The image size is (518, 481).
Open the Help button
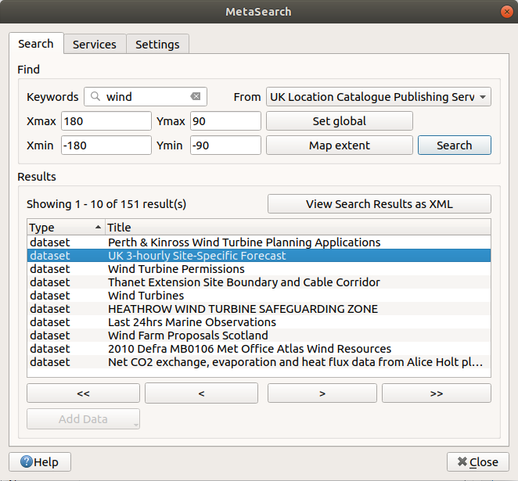(x=40, y=461)
